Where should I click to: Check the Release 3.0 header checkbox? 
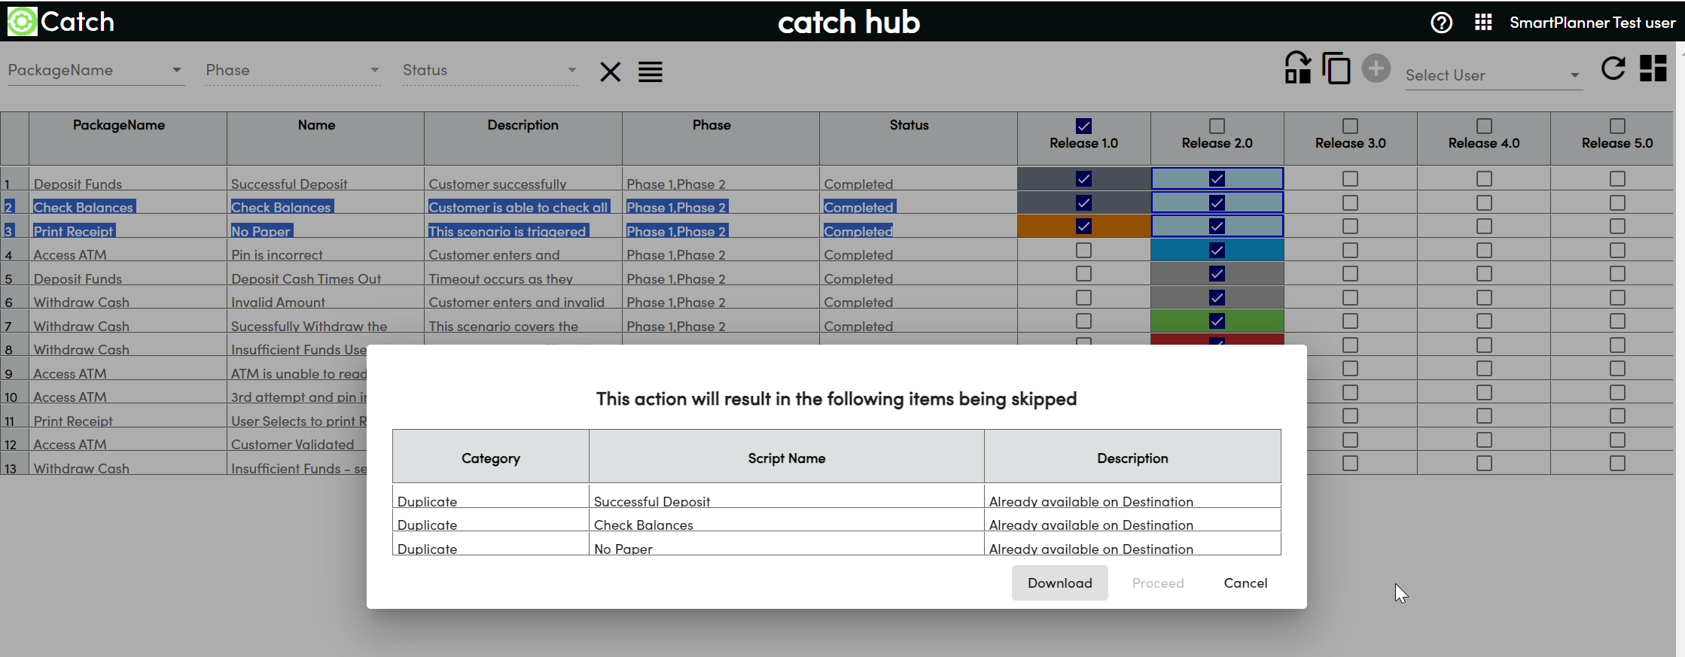(x=1350, y=126)
